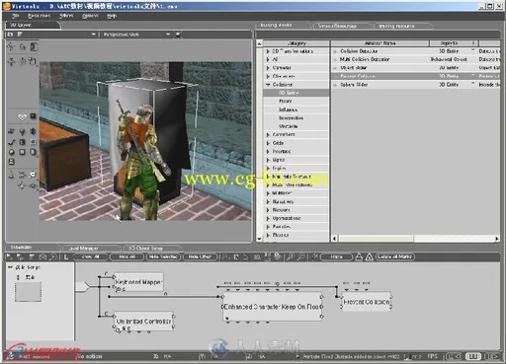Click the Scale tool icon
This screenshot has width=506, height=364.
[33, 61]
